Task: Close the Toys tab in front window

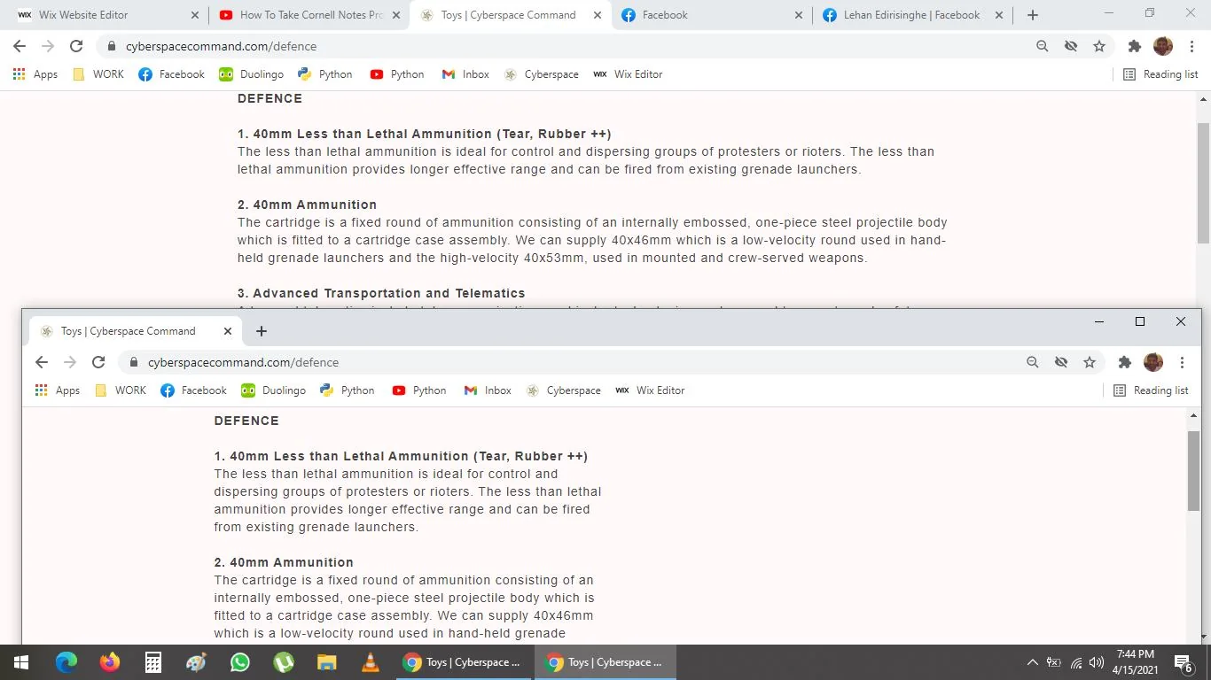Action: [x=227, y=331]
